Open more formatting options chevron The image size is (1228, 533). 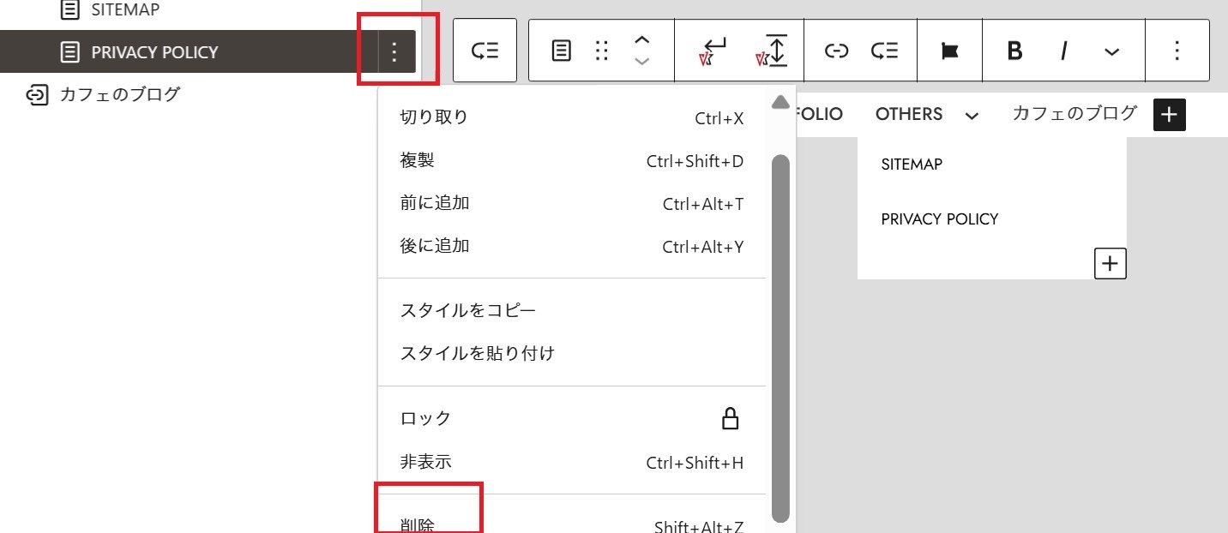[1111, 52]
